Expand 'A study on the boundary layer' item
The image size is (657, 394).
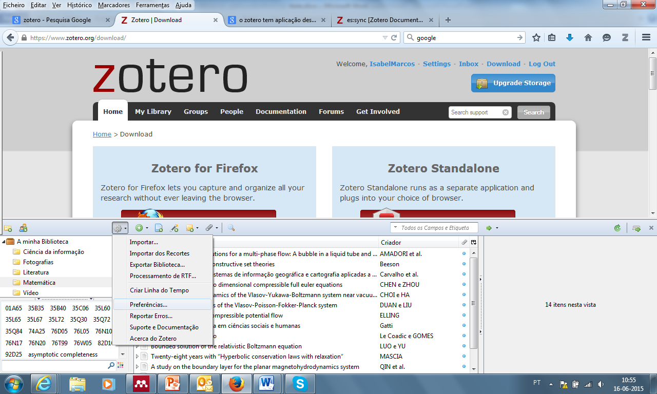pyautogui.click(x=137, y=367)
